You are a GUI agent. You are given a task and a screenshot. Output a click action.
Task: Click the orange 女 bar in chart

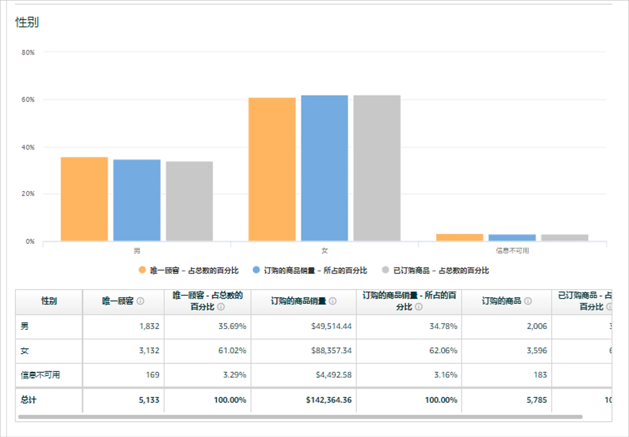[272, 169]
